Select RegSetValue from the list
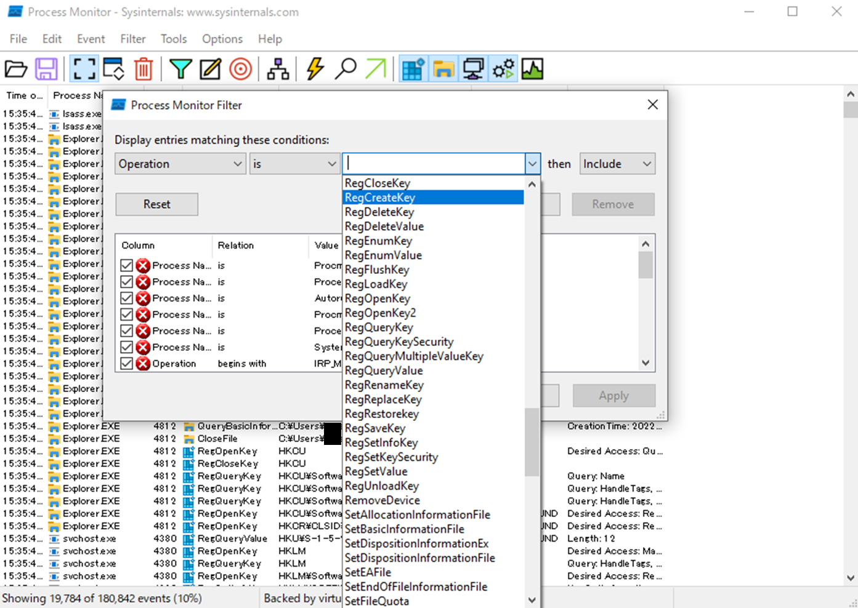858x608 pixels. coord(376,471)
